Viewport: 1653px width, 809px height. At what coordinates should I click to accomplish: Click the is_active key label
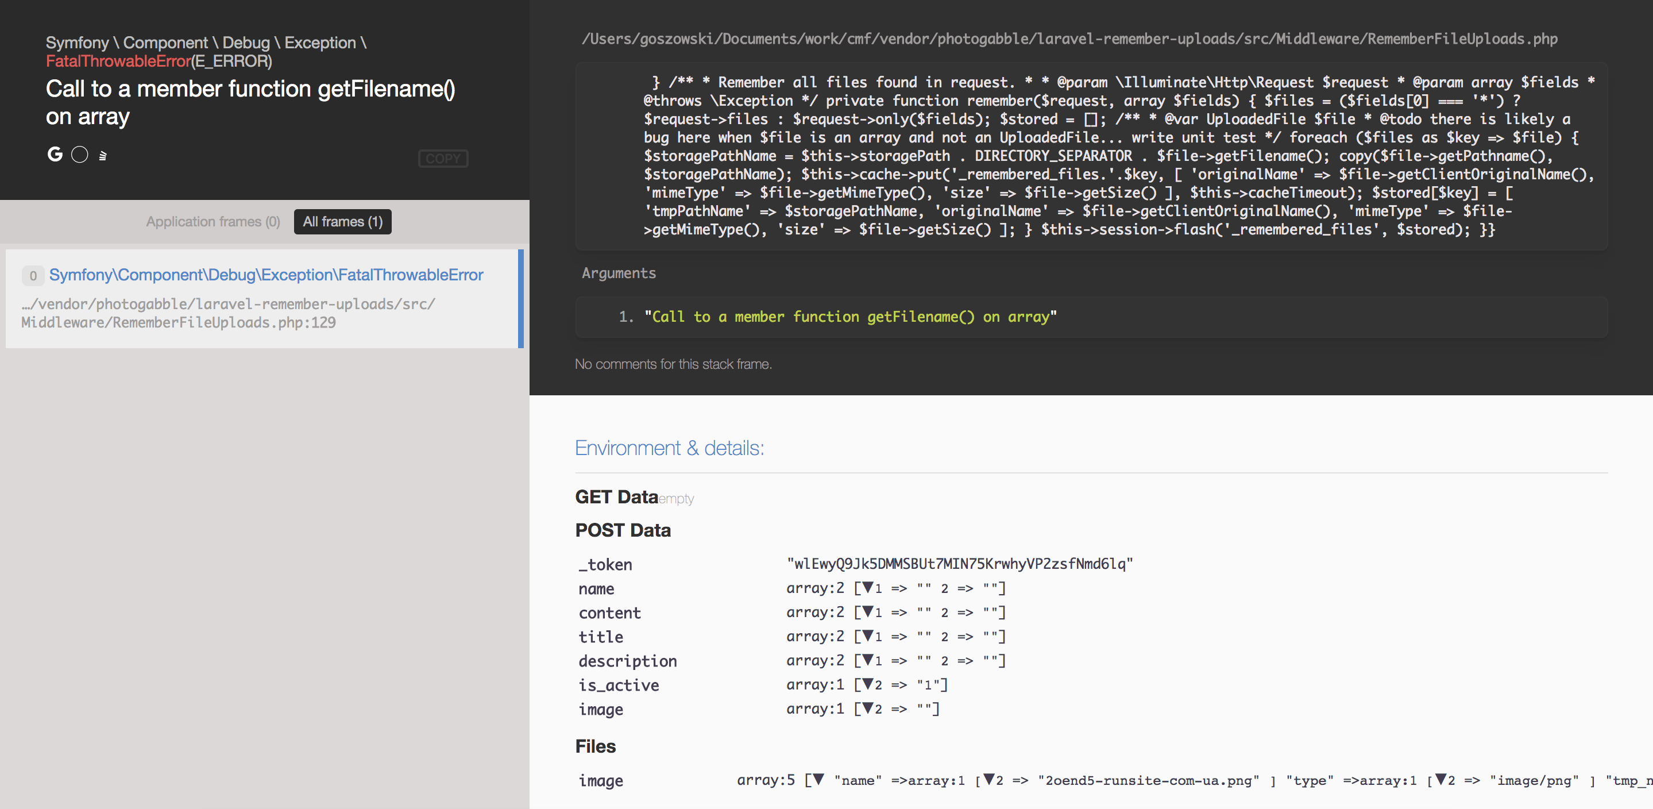(619, 685)
